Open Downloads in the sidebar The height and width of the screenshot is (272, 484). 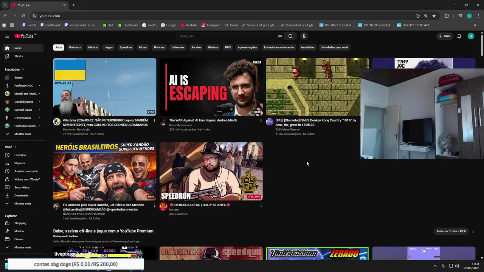[x=23, y=195]
